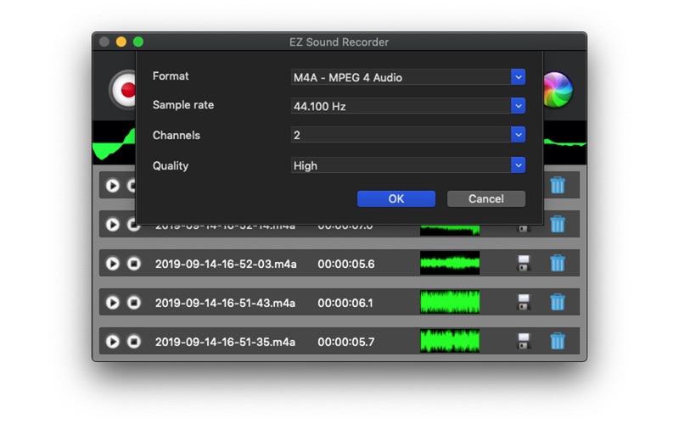
Task: Dismiss the dialog with Cancel
Action: pos(485,198)
